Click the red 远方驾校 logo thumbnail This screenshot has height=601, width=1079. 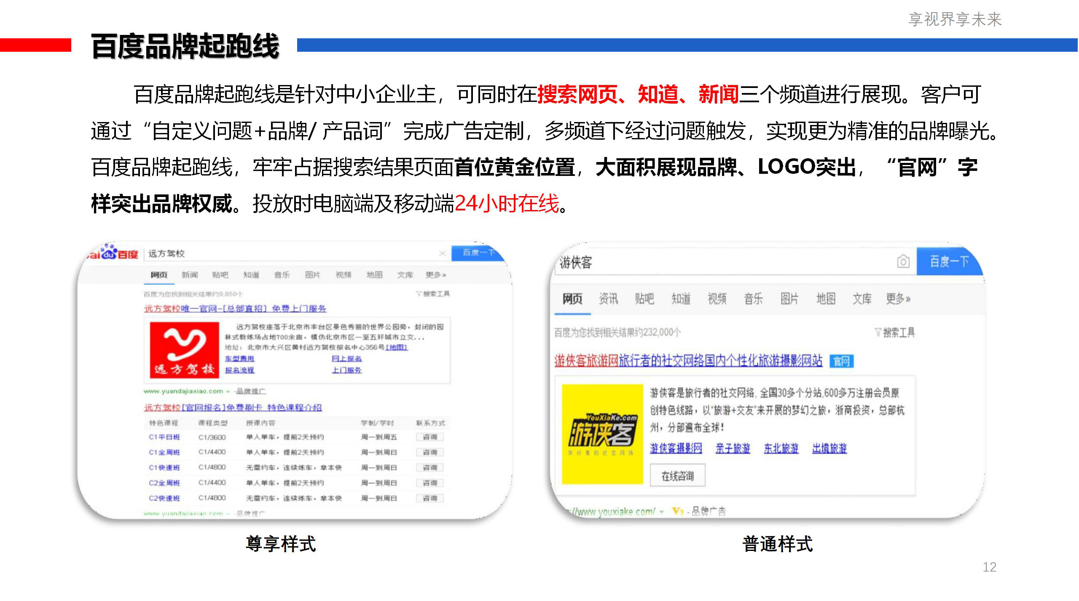pos(185,350)
